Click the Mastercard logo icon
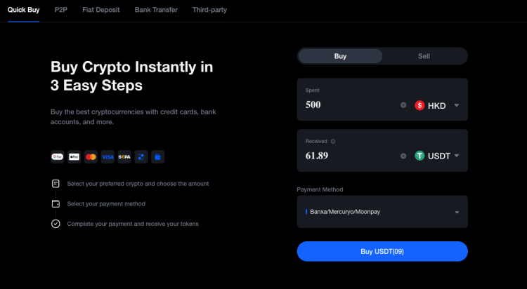The width and height of the screenshot is (527, 289). pyautogui.click(x=91, y=157)
